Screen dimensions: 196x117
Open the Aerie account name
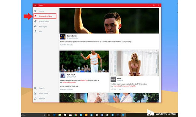tap(119, 78)
